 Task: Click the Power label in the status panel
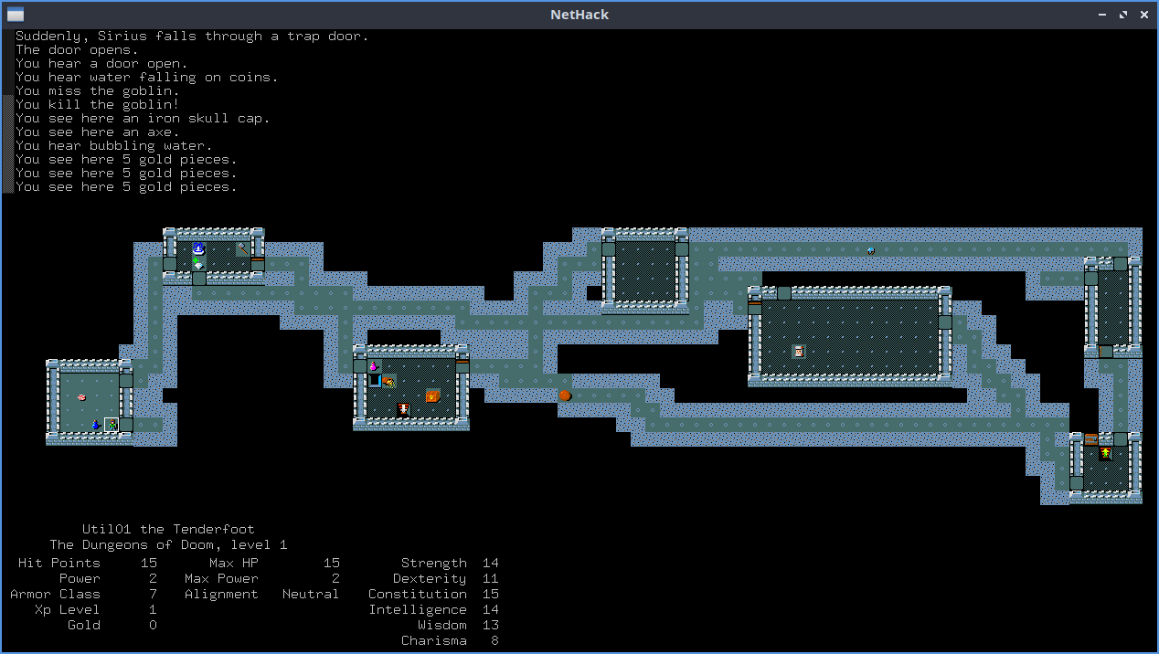coord(80,579)
